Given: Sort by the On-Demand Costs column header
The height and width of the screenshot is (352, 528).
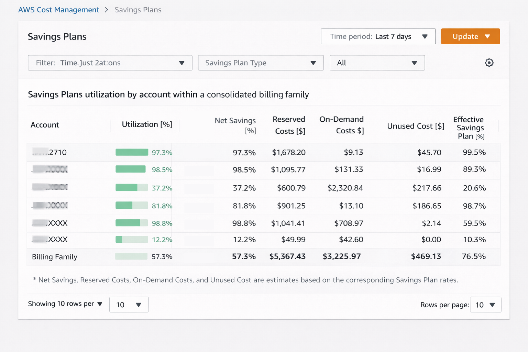Looking at the screenshot, I should pos(341,125).
